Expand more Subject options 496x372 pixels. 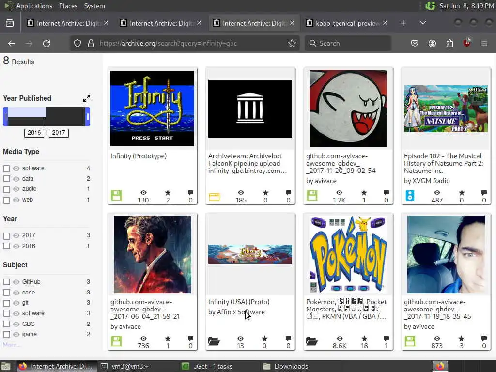(x=11, y=345)
